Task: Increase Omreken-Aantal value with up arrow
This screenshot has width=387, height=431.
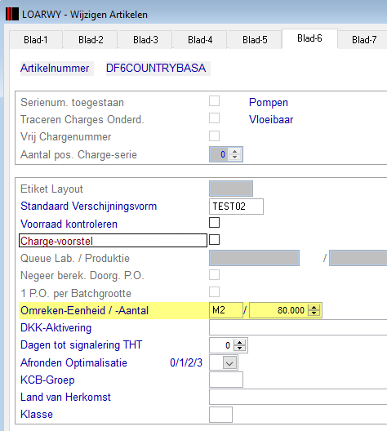Action: pyautogui.click(x=314, y=308)
